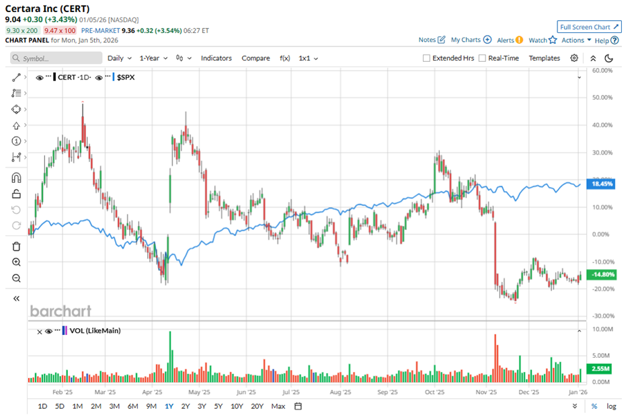Open the Indicators menu

(216, 58)
